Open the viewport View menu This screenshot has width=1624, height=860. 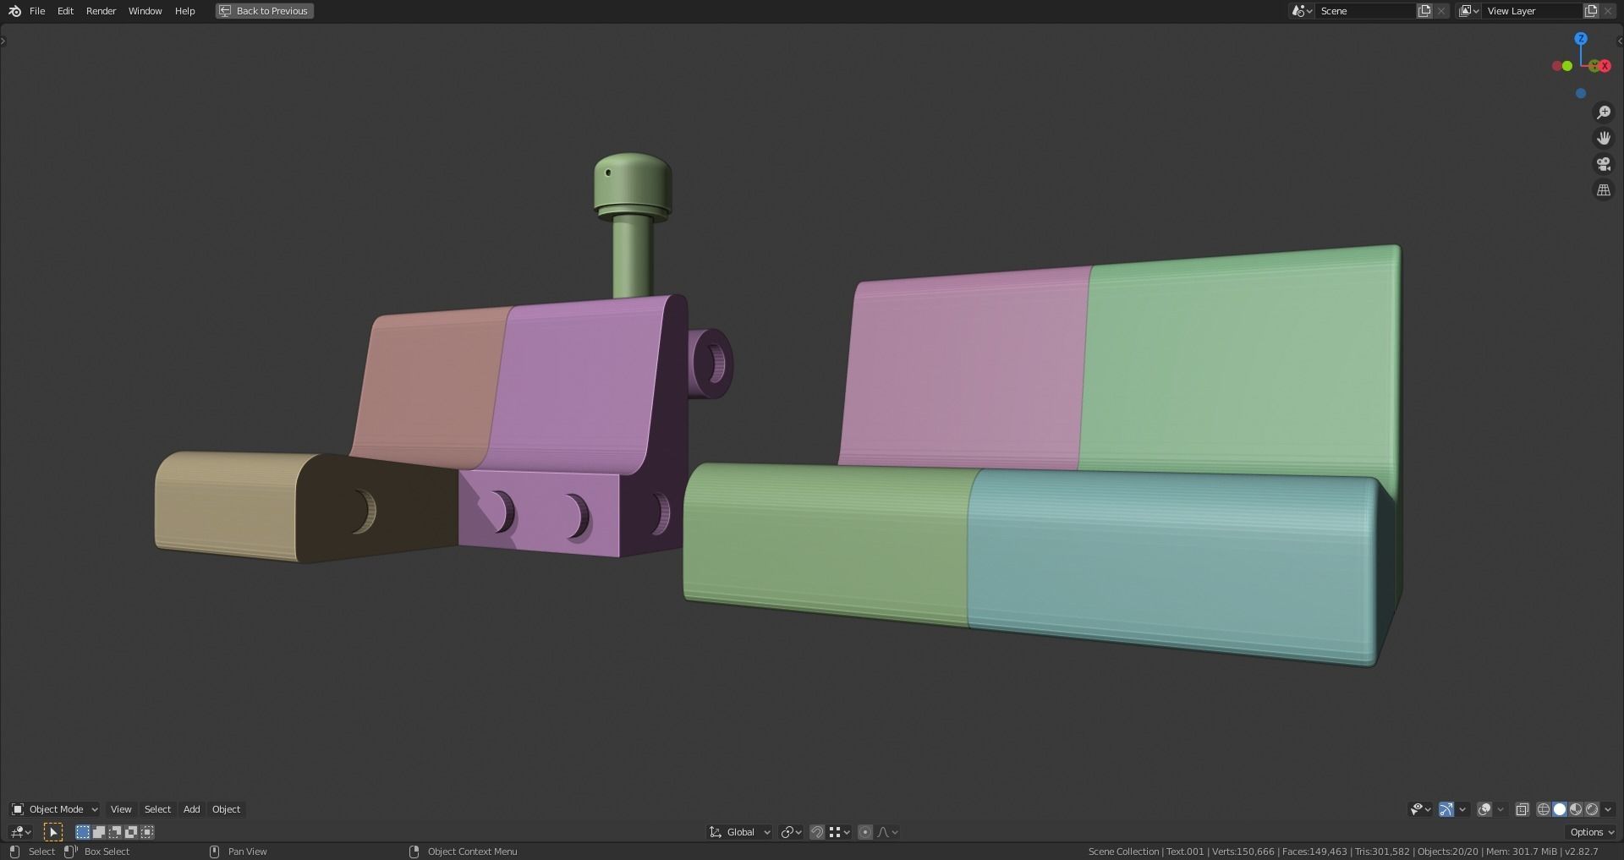tap(121, 809)
